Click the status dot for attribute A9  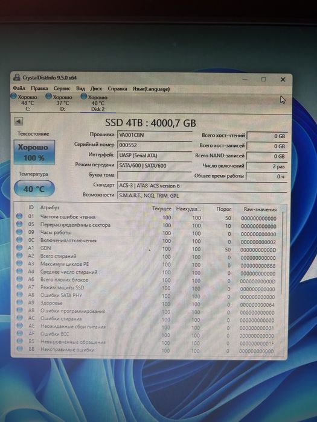19,302
